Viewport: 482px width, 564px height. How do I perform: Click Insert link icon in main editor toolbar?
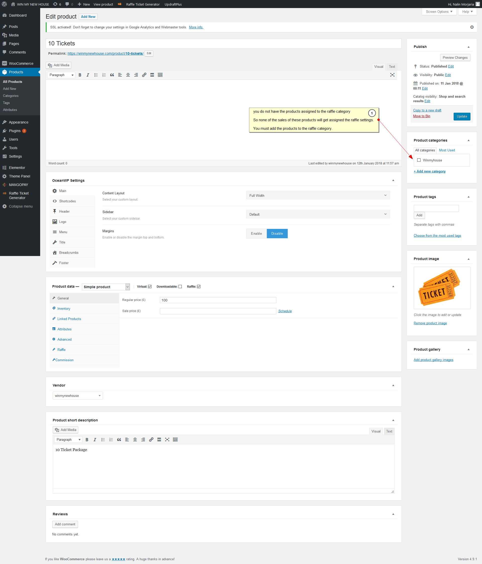point(144,75)
